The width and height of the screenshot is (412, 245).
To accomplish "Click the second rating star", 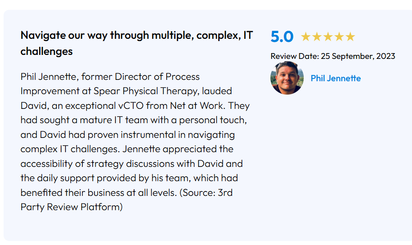I will pos(317,37).
